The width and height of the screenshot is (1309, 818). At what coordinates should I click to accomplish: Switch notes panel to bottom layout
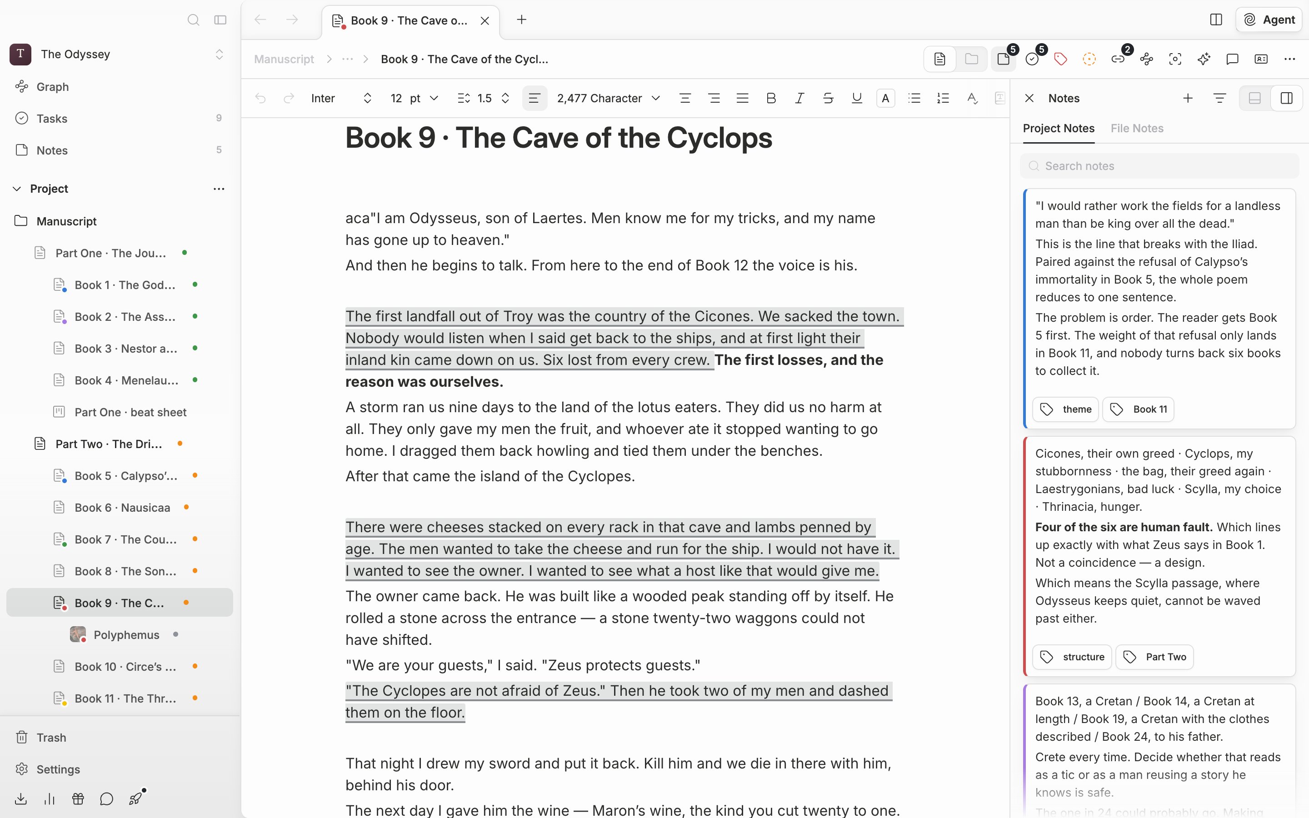click(1255, 98)
